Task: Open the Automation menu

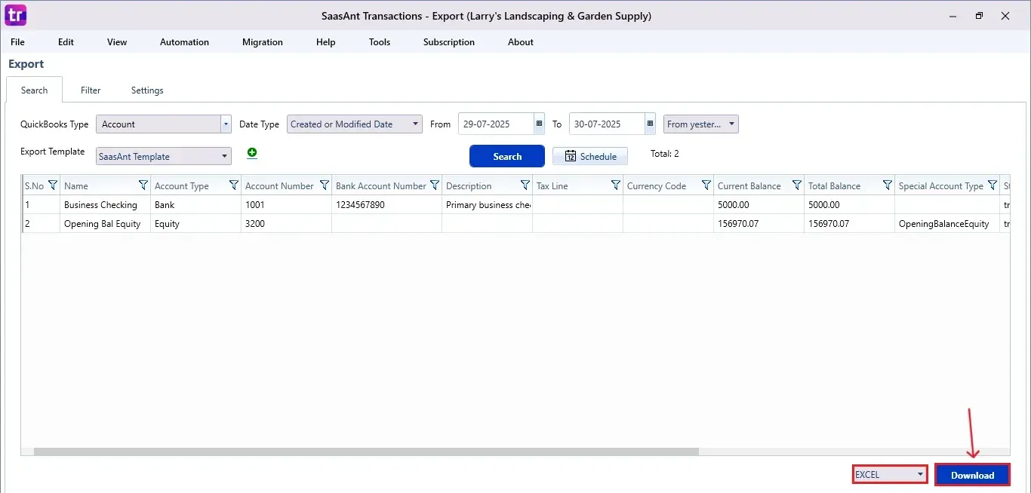Action: point(184,42)
